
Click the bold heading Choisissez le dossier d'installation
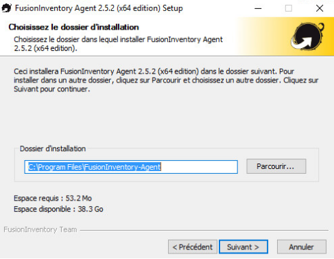coord(73,27)
